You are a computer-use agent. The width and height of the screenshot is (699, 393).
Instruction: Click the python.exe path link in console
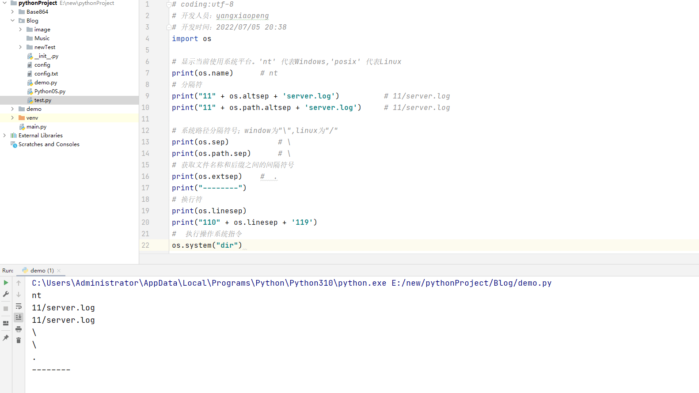click(x=209, y=283)
